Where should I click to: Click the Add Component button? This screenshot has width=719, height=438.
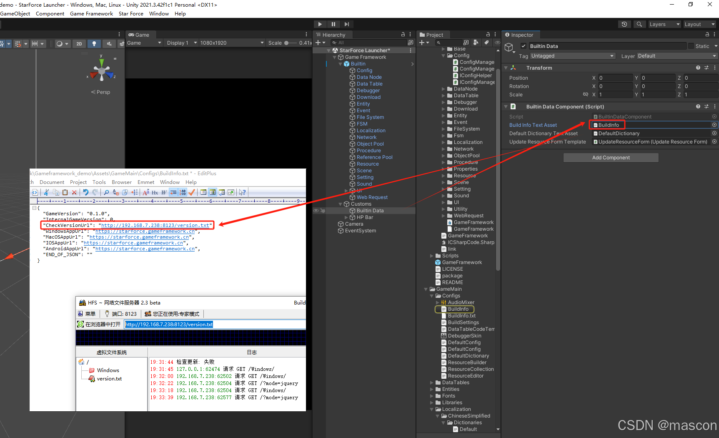[611, 157]
